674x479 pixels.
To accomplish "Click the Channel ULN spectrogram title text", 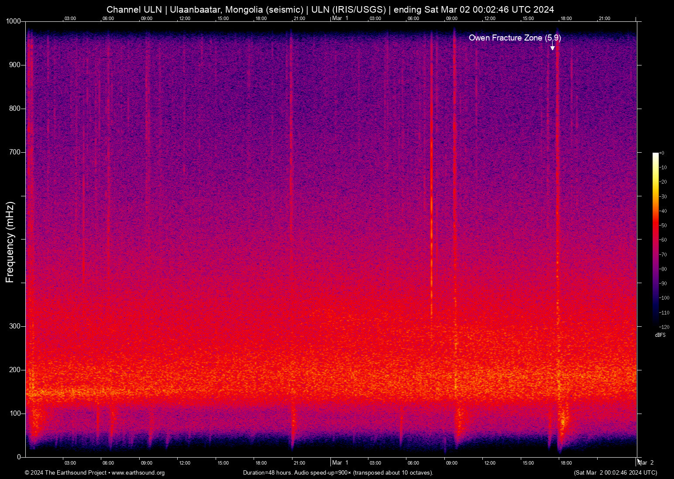I will (330, 10).
